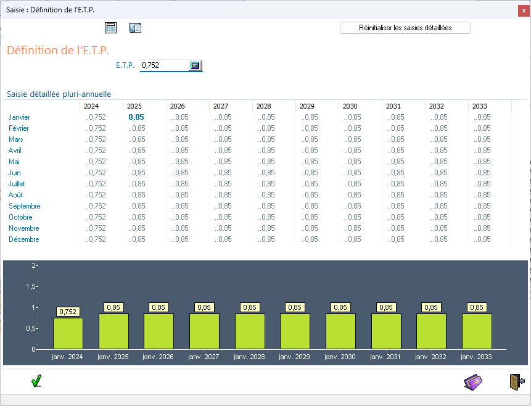Click the janv. 2029 chart bar

[295, 331]
